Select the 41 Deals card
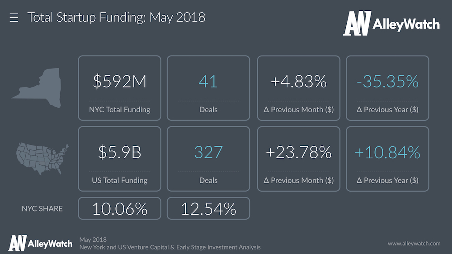 pyautogui.click(x=208, y=88)
